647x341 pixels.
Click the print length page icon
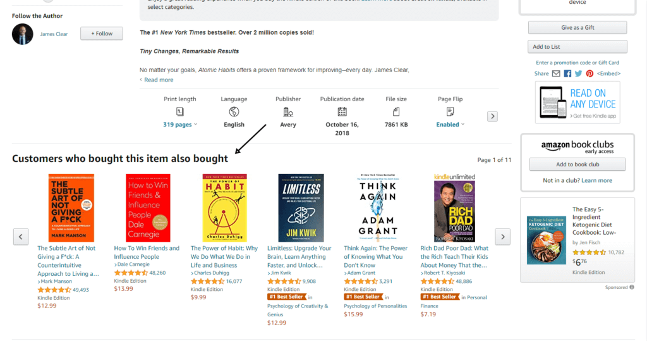click(x=180, y=112)
